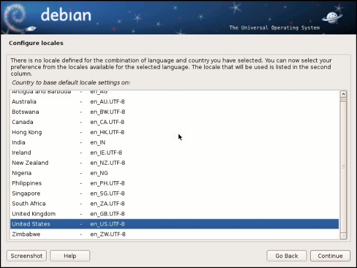Choose South Africa in the list
The width and height of the screenshot is (357, 268).
pos(175,203)
